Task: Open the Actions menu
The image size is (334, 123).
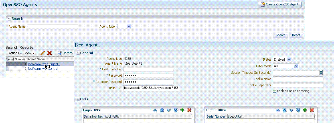Action: [x=15, y=53]
